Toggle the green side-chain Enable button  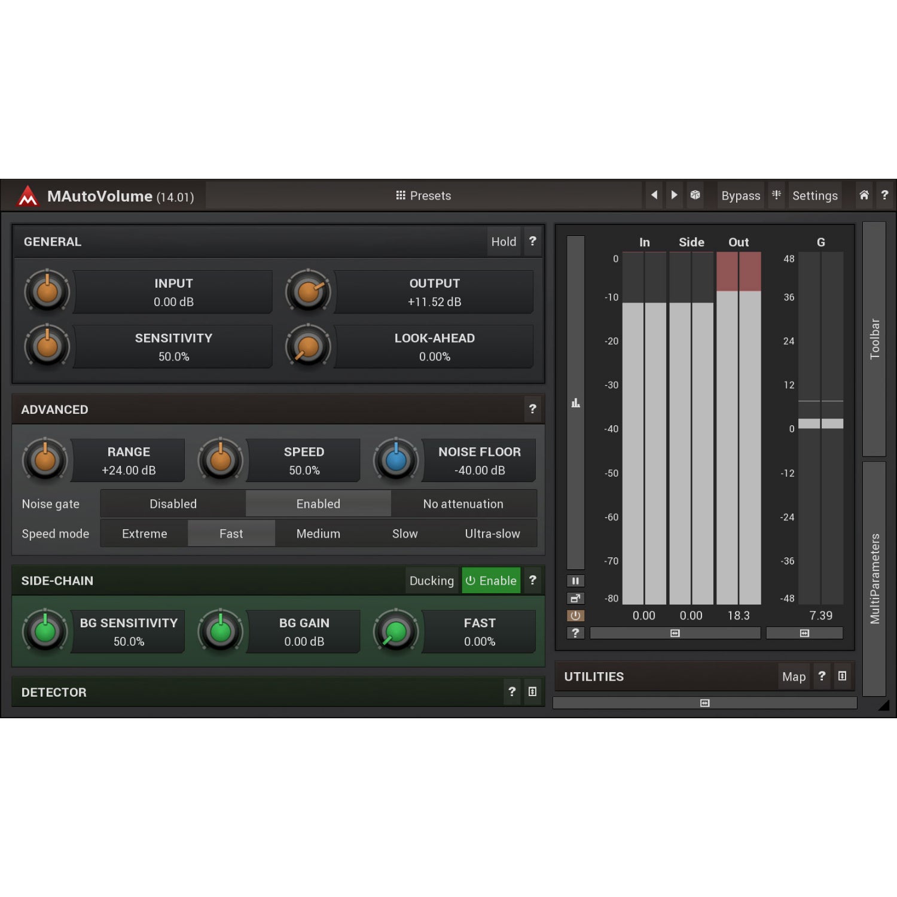(x=491, y=581)
